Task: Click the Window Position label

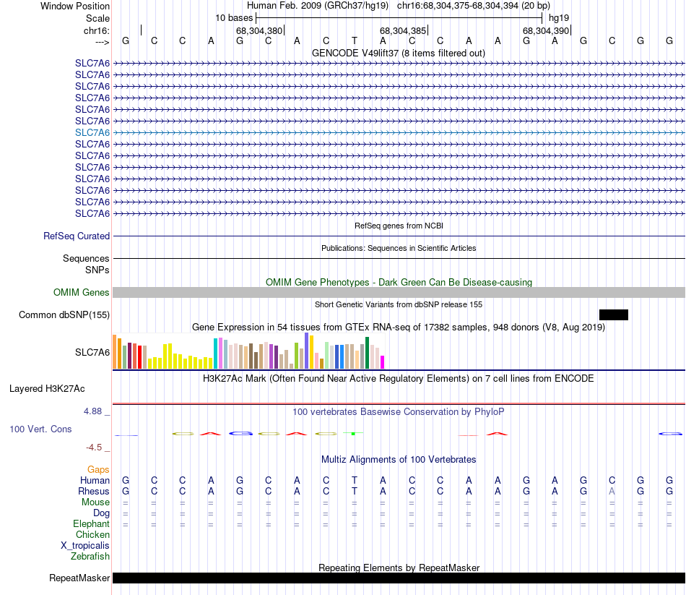Action: coord(75,6)
